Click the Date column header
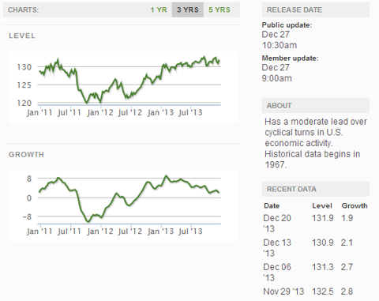This screenshot has width=379, height=301. 272,205
